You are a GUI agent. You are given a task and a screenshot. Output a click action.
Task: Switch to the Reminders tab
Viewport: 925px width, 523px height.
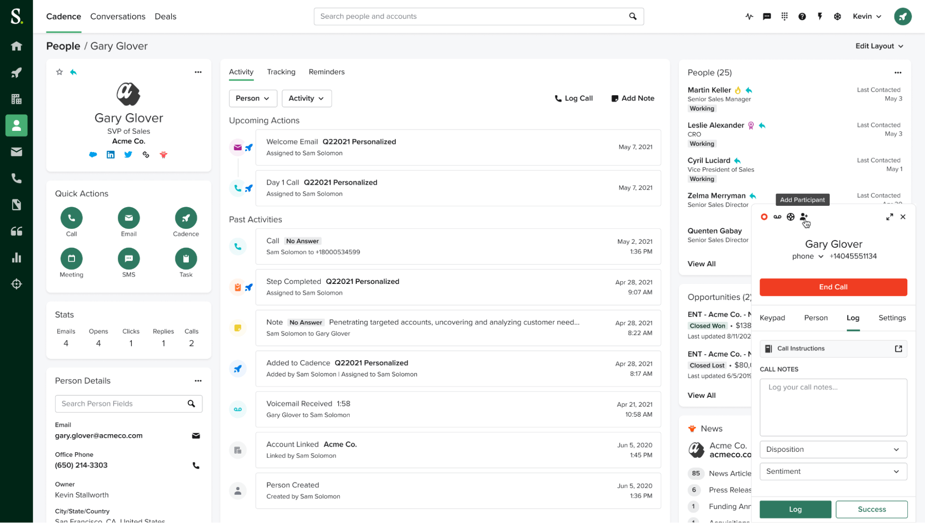coord(326,72)
